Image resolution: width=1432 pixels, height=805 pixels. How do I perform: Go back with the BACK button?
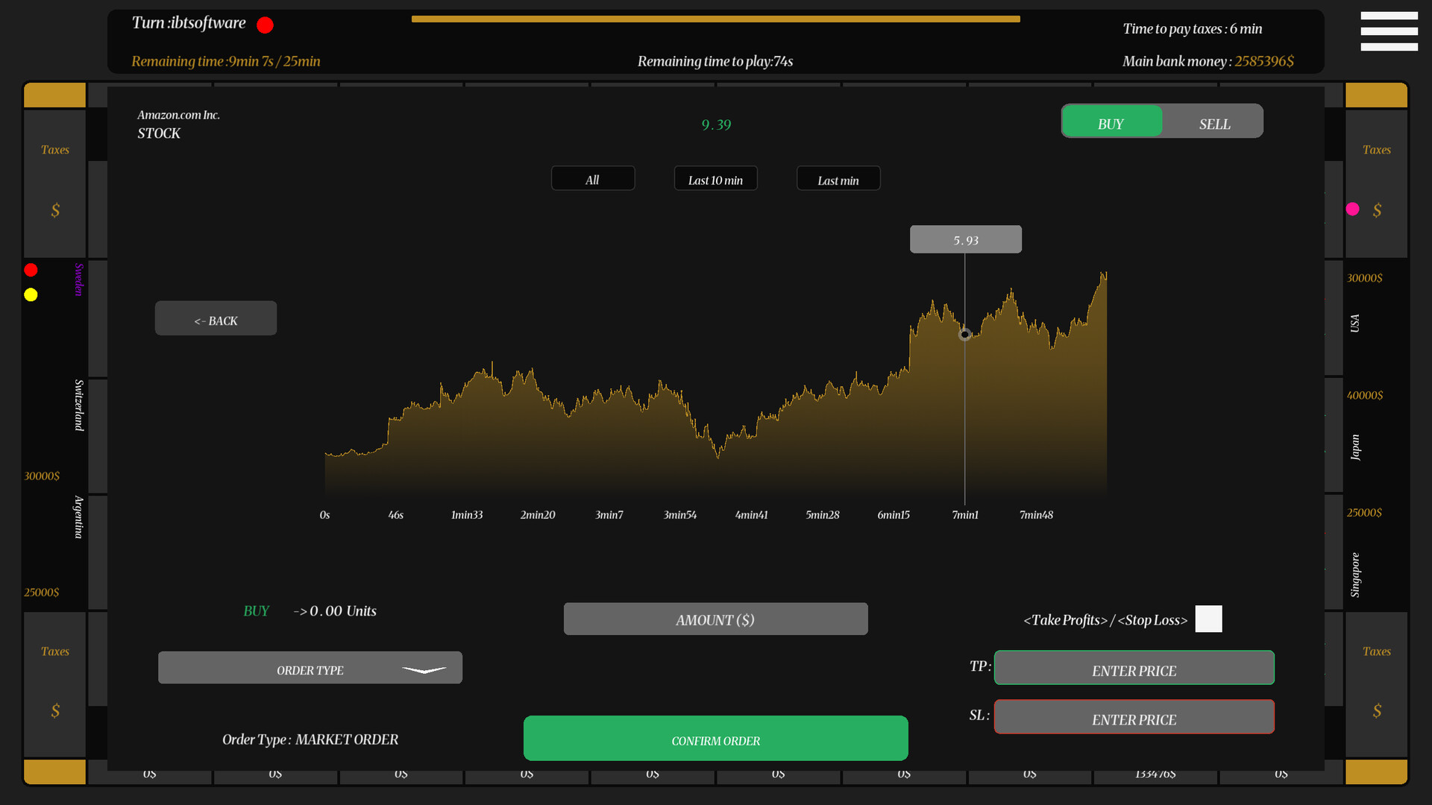pyautogui.click(x=216, y=319)
